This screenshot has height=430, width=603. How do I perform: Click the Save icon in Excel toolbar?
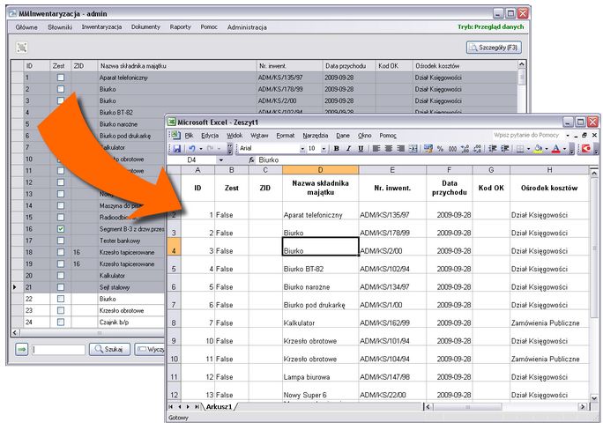click(176, 149)
